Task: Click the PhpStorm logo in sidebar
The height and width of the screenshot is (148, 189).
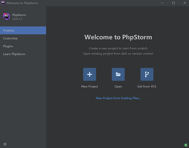Action: [x=6, y=16]
